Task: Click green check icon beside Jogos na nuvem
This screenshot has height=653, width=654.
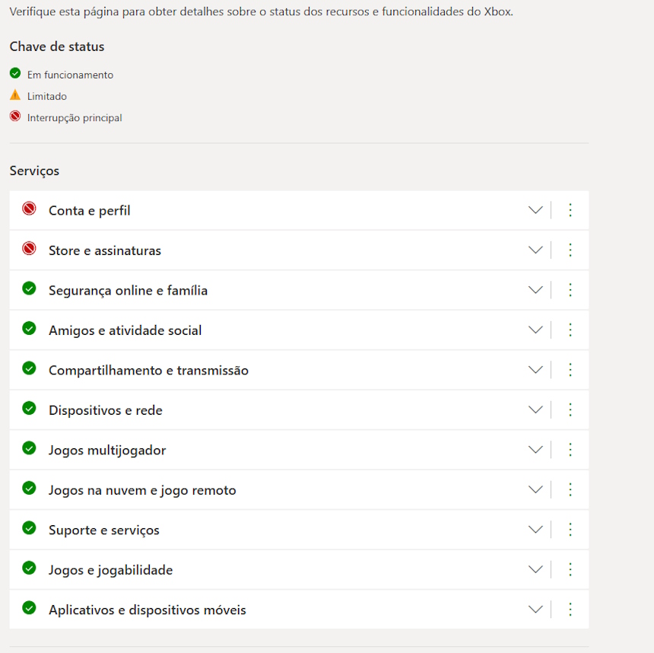Action: point(29,488)
